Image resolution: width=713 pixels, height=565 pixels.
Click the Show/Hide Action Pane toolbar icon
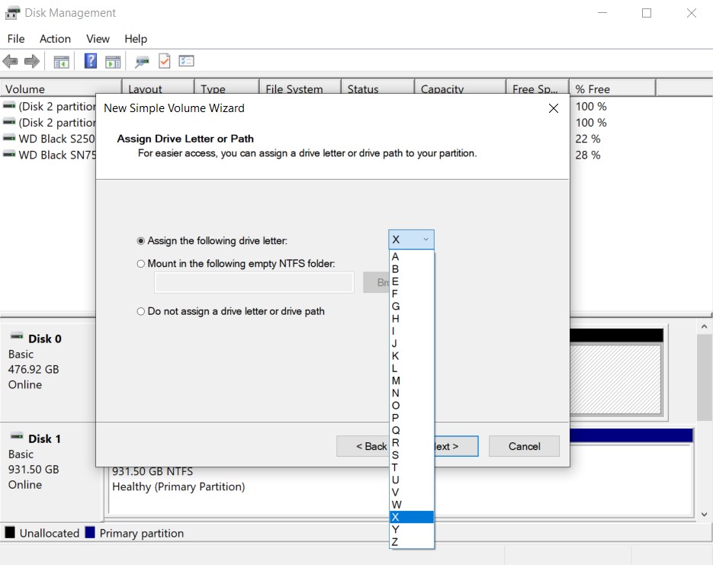tap(113, 61)
